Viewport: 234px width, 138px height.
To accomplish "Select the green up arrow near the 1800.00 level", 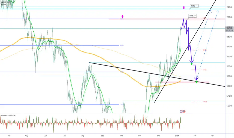I will tap(192, 64).
